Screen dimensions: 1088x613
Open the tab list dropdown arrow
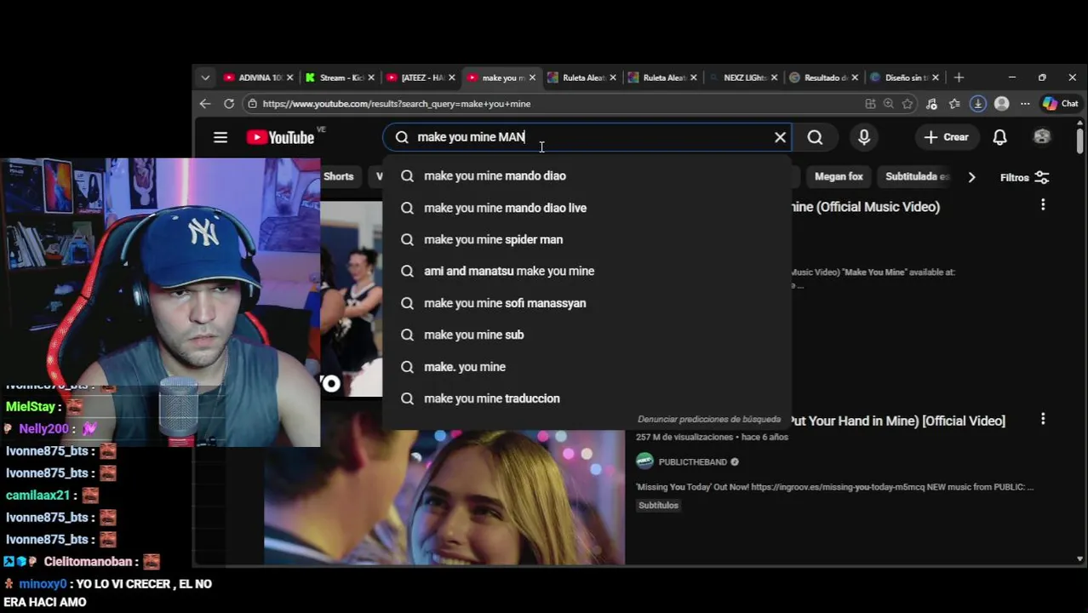click(205, 77)
